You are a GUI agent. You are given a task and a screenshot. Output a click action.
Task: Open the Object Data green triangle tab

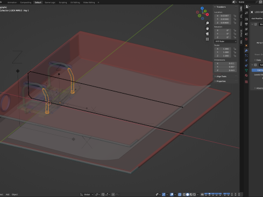click(x=246, y=70)
